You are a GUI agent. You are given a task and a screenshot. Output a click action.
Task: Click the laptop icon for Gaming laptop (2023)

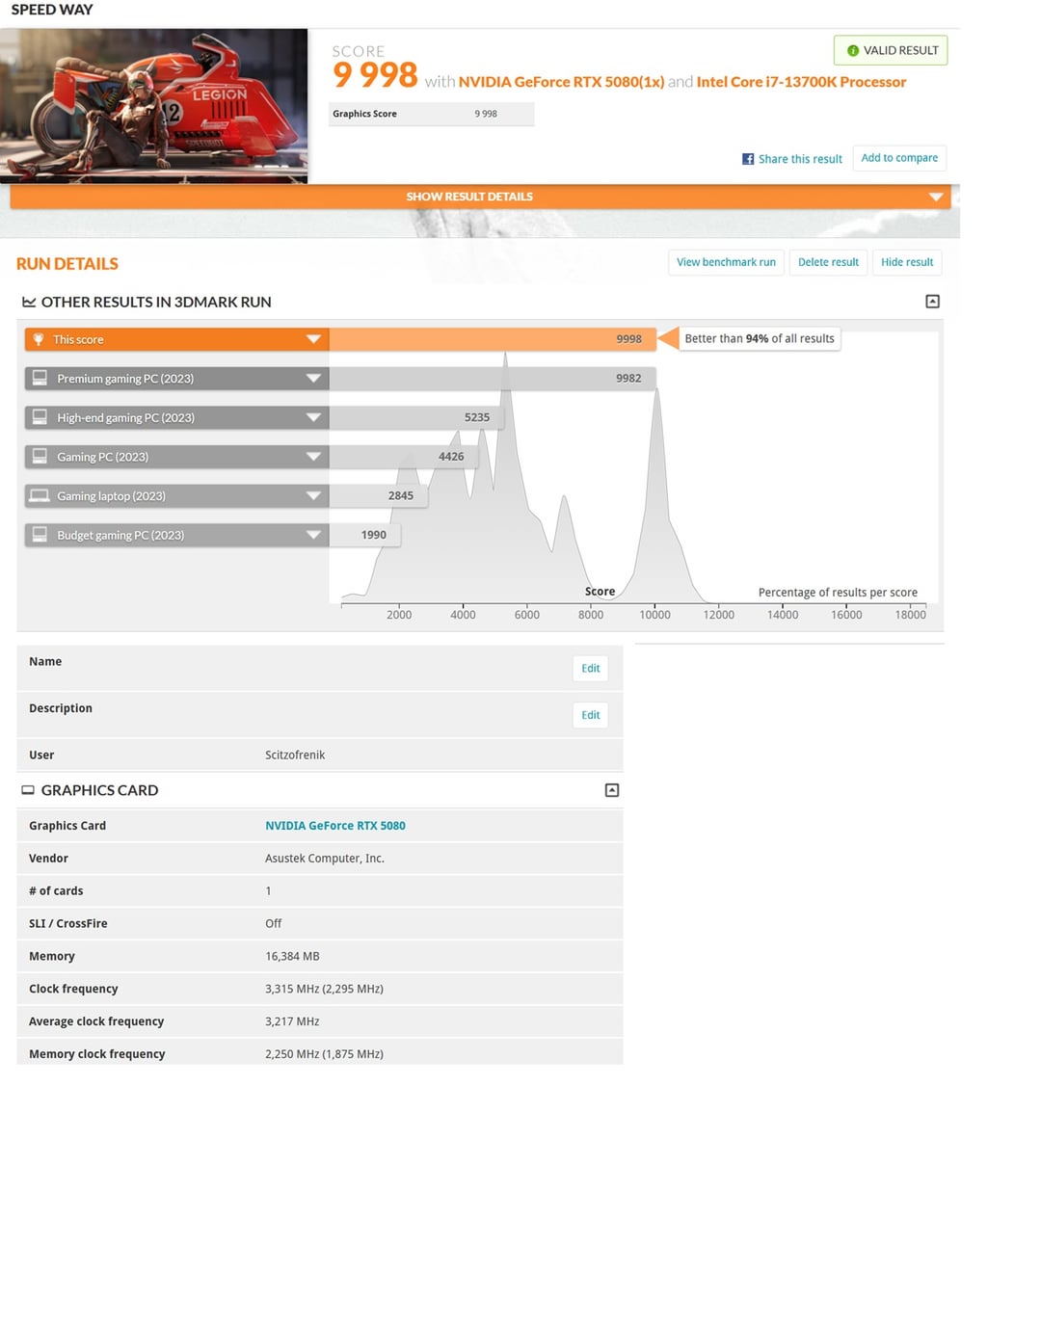pos(40,496)
